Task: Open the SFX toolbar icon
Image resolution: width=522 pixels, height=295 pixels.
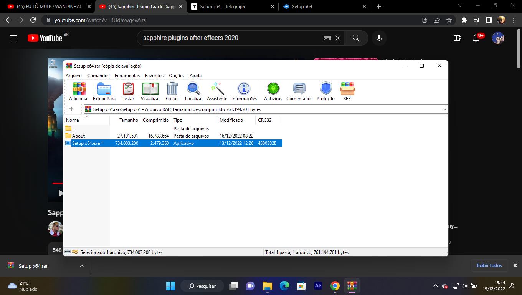Action: click(347, 91)
